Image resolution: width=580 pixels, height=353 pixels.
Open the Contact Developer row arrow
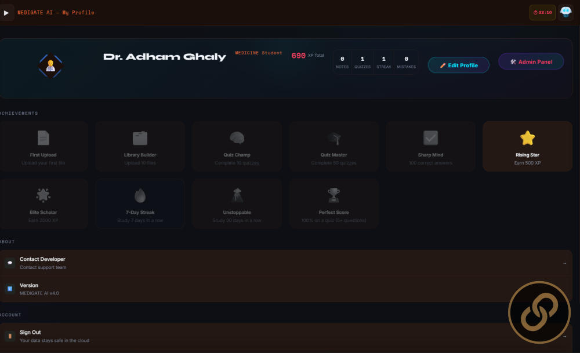click(x=564, y=263)
